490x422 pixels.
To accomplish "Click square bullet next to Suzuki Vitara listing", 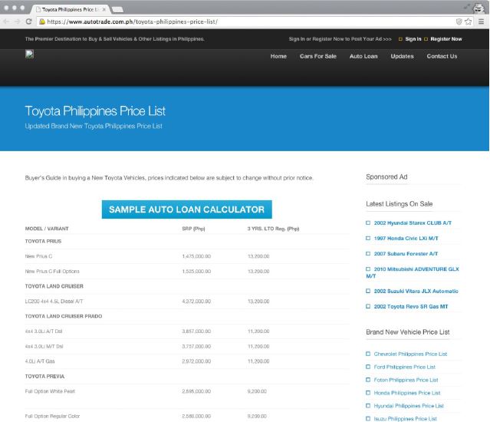I will pyautogui.click(x=368, y=291).
